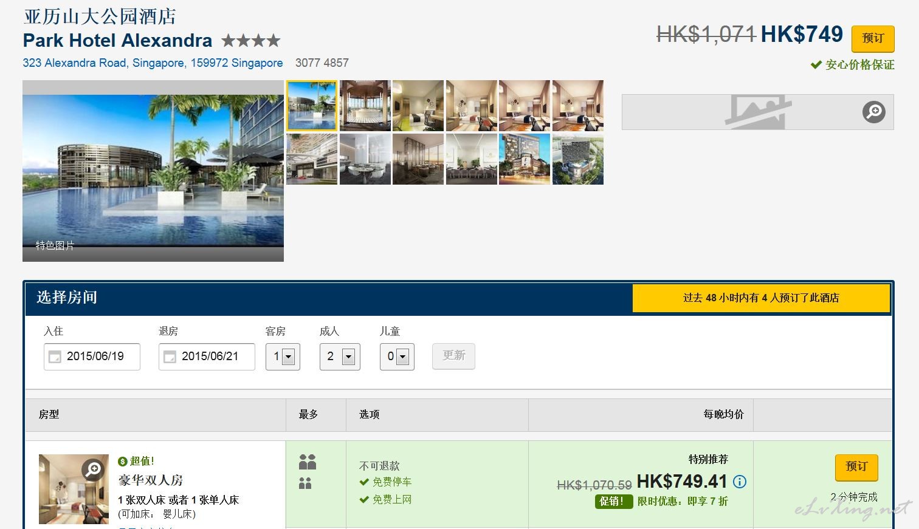This screenshot has height=529, width=919.
Task: Click the two-adult occupancy icon
Action: pyautogui.click(x=308, y=462)
